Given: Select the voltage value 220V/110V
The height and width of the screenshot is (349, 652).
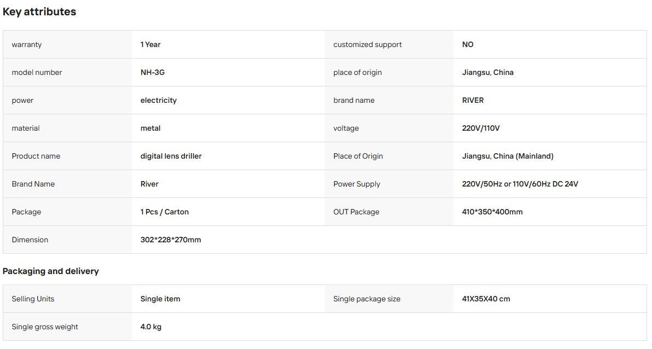Looking at the screenshot, I should tap(481, 128).
